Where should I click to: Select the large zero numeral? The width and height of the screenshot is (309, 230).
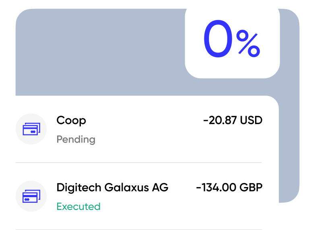218,40
